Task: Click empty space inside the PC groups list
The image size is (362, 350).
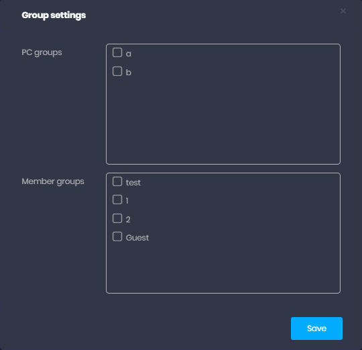Action: coord(223,120)
